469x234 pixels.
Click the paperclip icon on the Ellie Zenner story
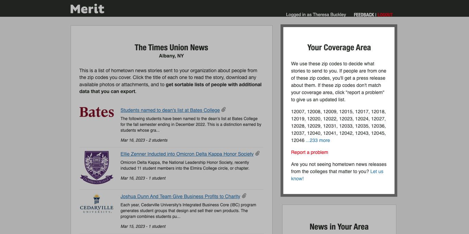coord(257,153)
